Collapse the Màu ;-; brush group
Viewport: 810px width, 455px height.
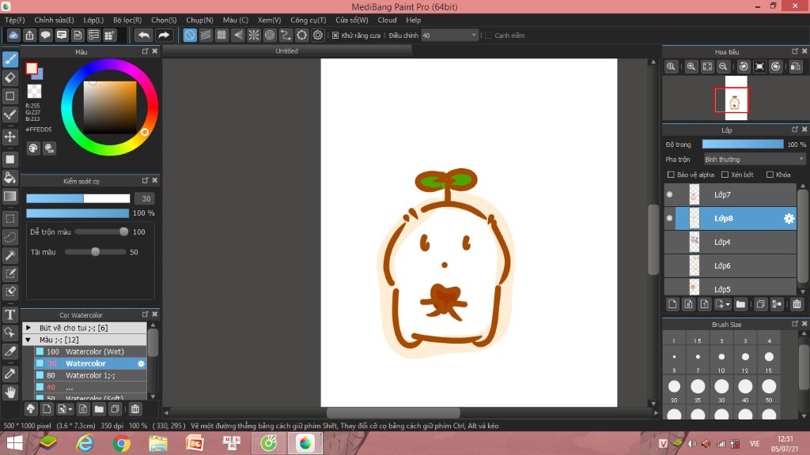pos(28,340)
